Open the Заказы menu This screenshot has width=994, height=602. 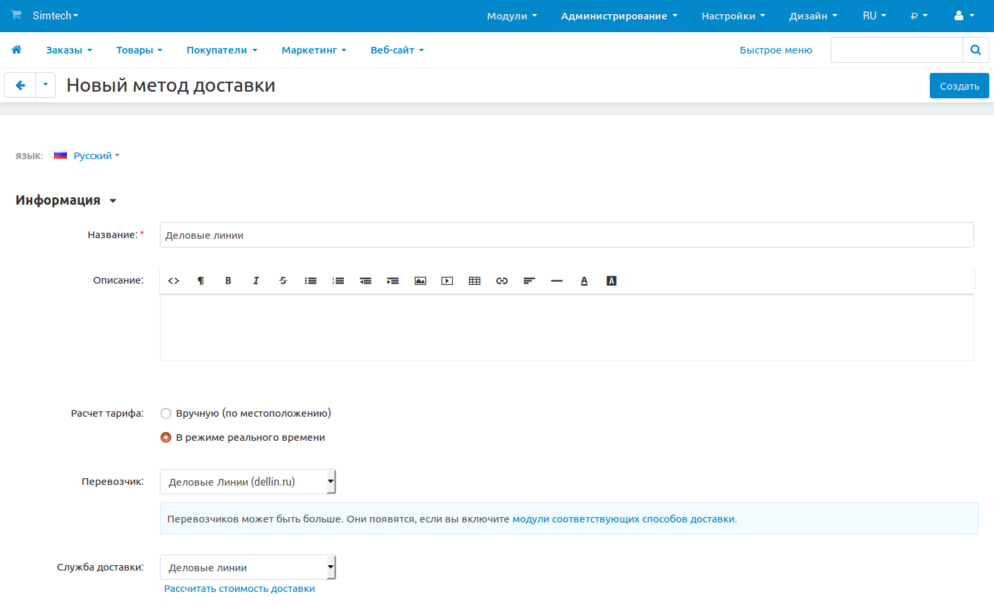(x=68, y=50)
